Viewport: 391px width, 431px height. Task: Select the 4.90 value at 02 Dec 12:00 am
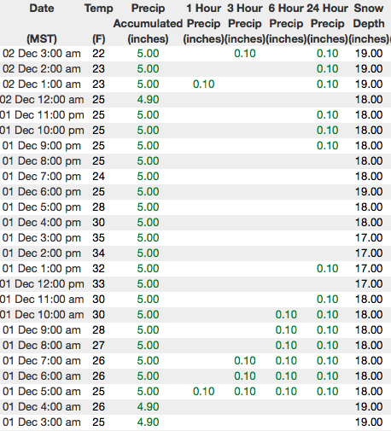coord(148,100)
